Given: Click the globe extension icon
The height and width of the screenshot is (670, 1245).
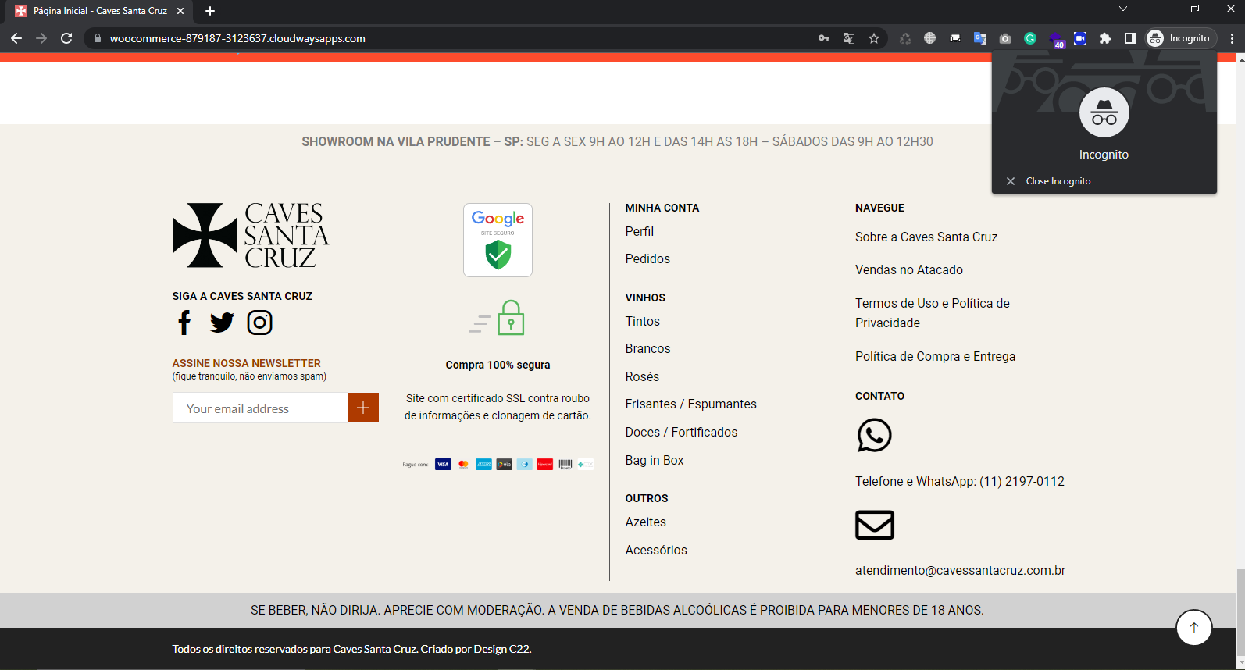Looking at the screenshot, I should (929, 38).
